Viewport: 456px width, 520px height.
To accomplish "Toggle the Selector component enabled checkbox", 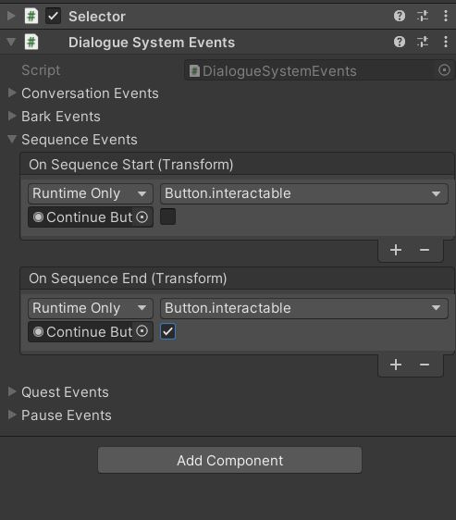I will pos(53,16).
